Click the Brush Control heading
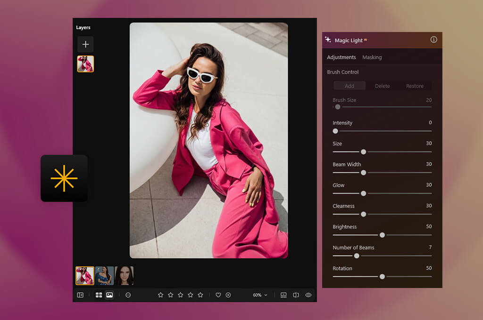Viewport: 483px width, 320px height. point(343,72)
